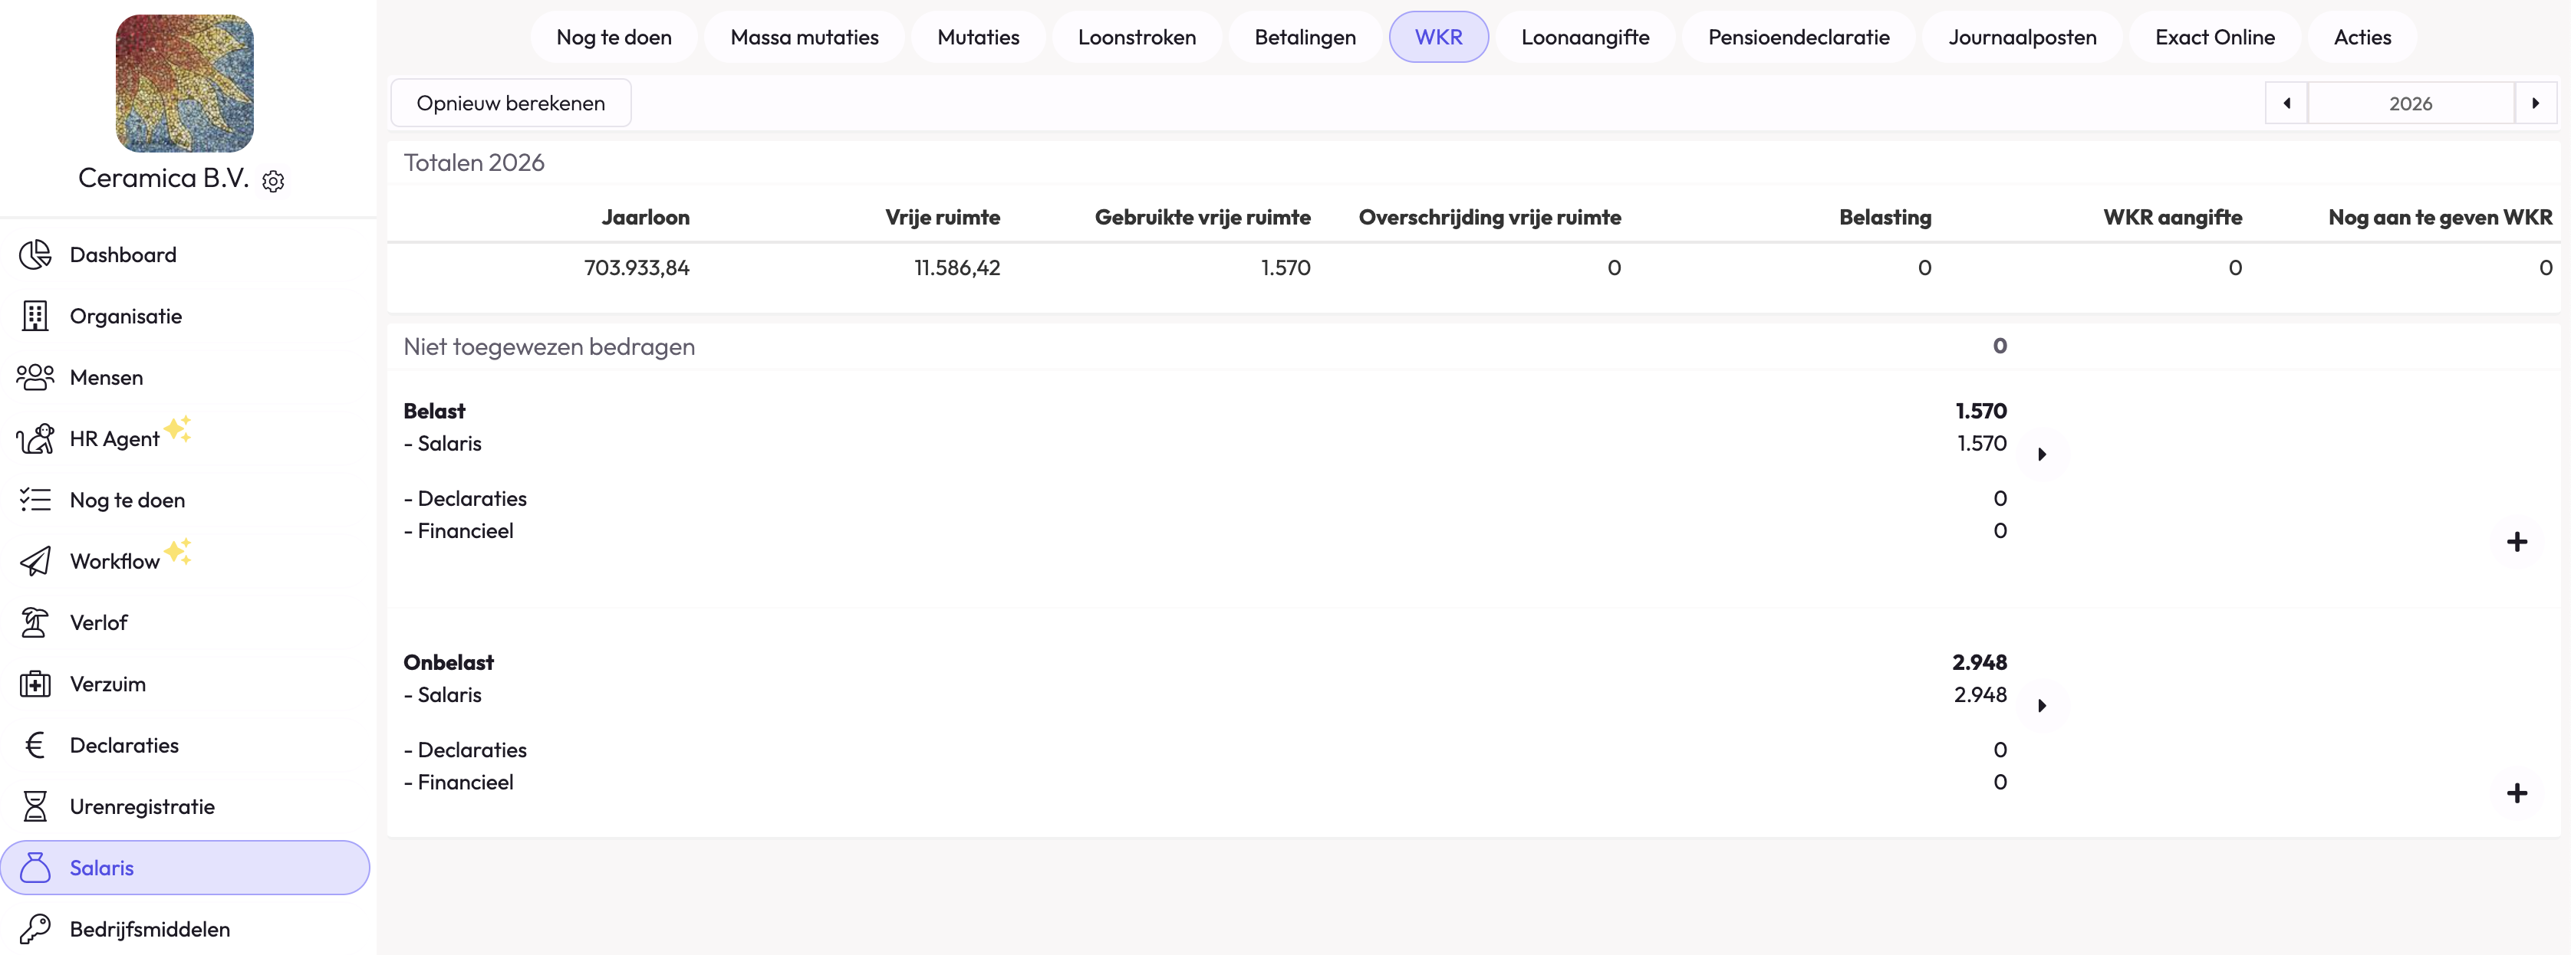Open Verlof beach umbrella icon
The image size is (2571, 955).
(35, 623)
